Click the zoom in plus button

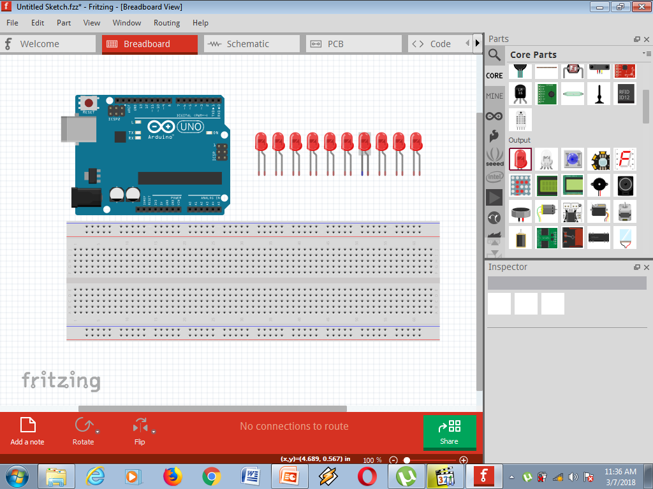[x=464, y=460]
